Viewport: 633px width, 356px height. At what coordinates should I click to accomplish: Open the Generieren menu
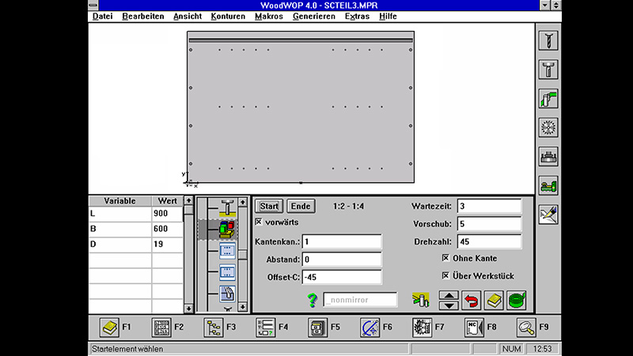coord(313,16)
